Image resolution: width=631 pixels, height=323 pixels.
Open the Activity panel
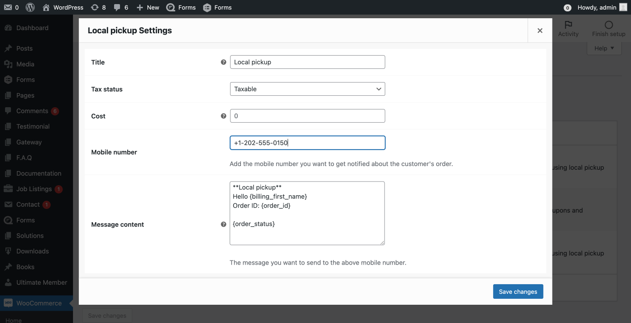click(568, 29)
